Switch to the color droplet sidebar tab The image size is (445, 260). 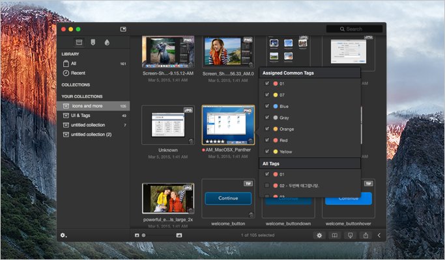pos(107,42)
